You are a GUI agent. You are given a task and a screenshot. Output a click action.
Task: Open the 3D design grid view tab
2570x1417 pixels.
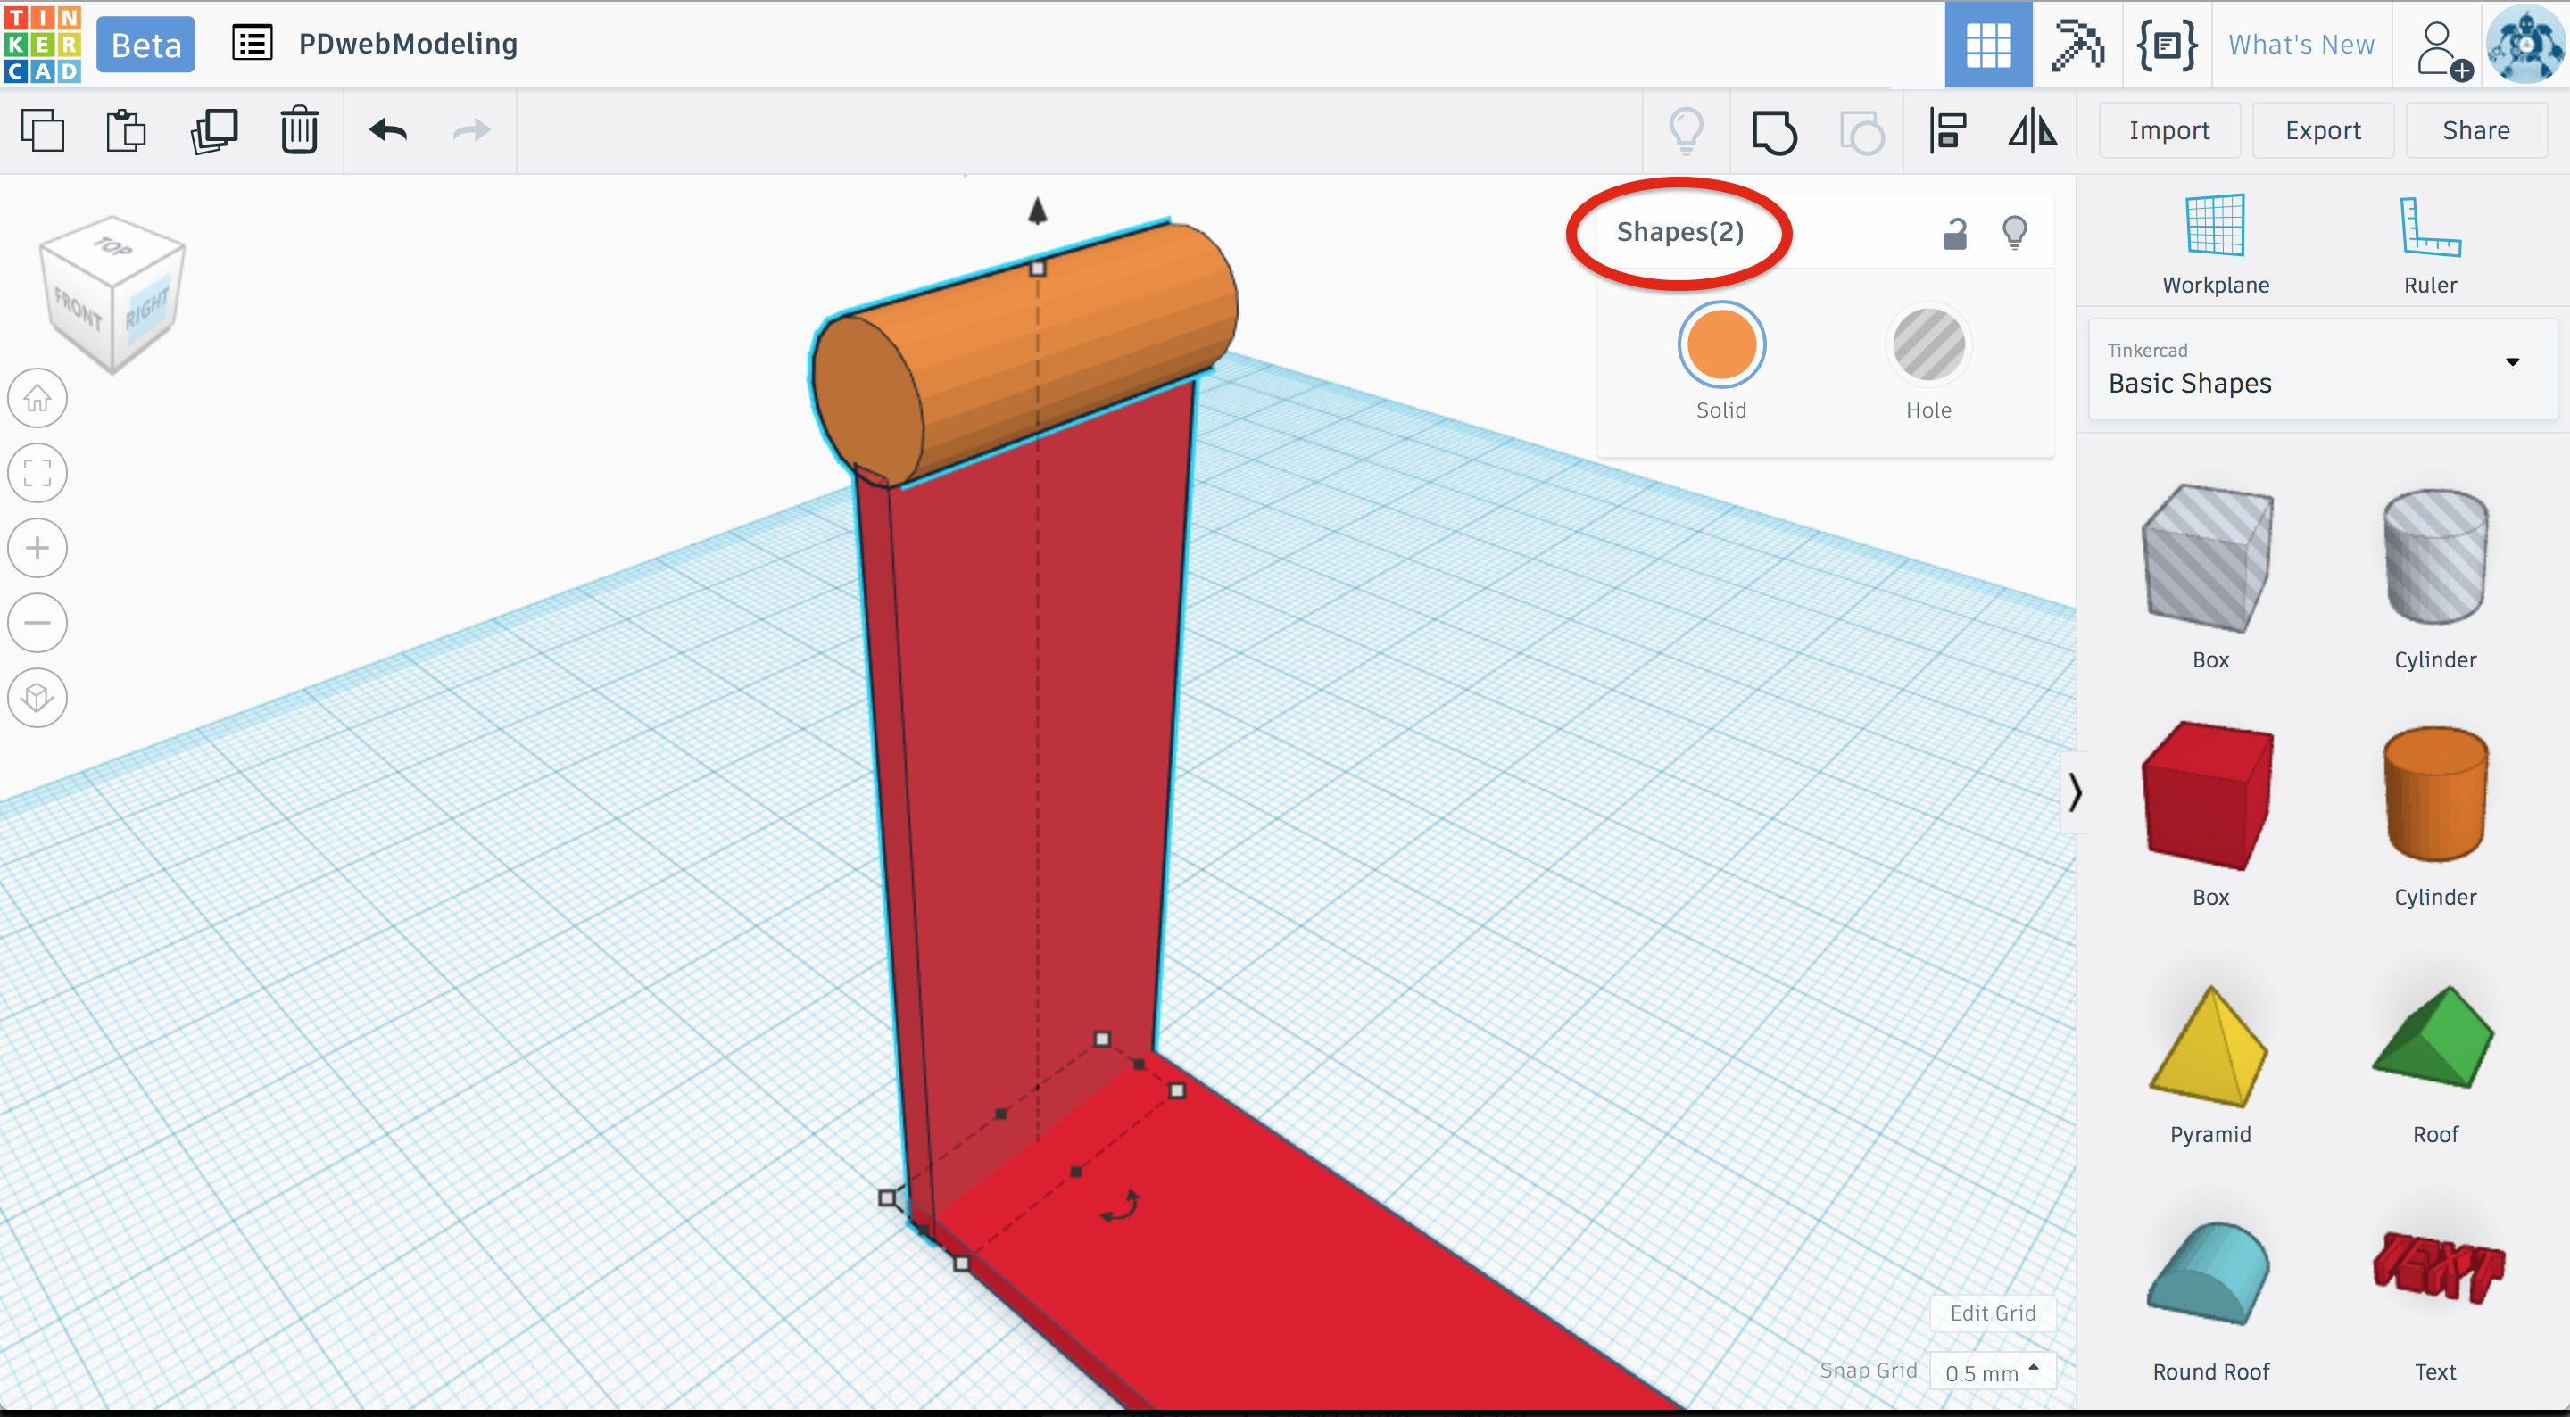click(x=1987, y=45)
